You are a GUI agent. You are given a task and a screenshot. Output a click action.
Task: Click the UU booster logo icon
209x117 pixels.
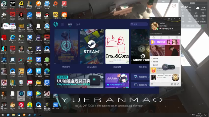pos(56,24)
